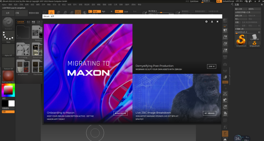Toggle the Zadd sculpt mode
264x141 pixels.
117,11
